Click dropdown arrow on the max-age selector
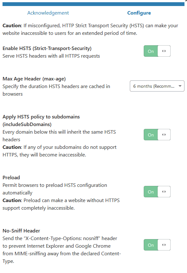The height and width of the screenshot is (273, 187). (x=180, y=86)
